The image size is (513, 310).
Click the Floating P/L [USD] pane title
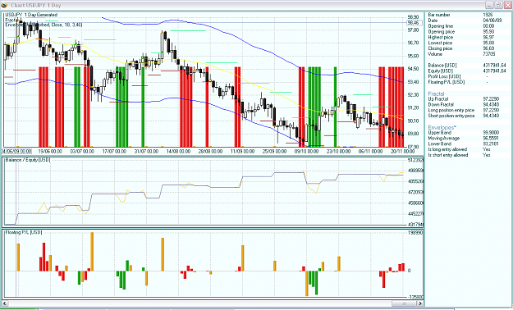[24, 233]
